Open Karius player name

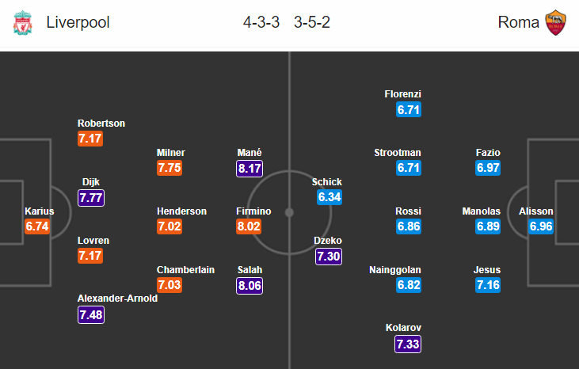click(40, 211)
